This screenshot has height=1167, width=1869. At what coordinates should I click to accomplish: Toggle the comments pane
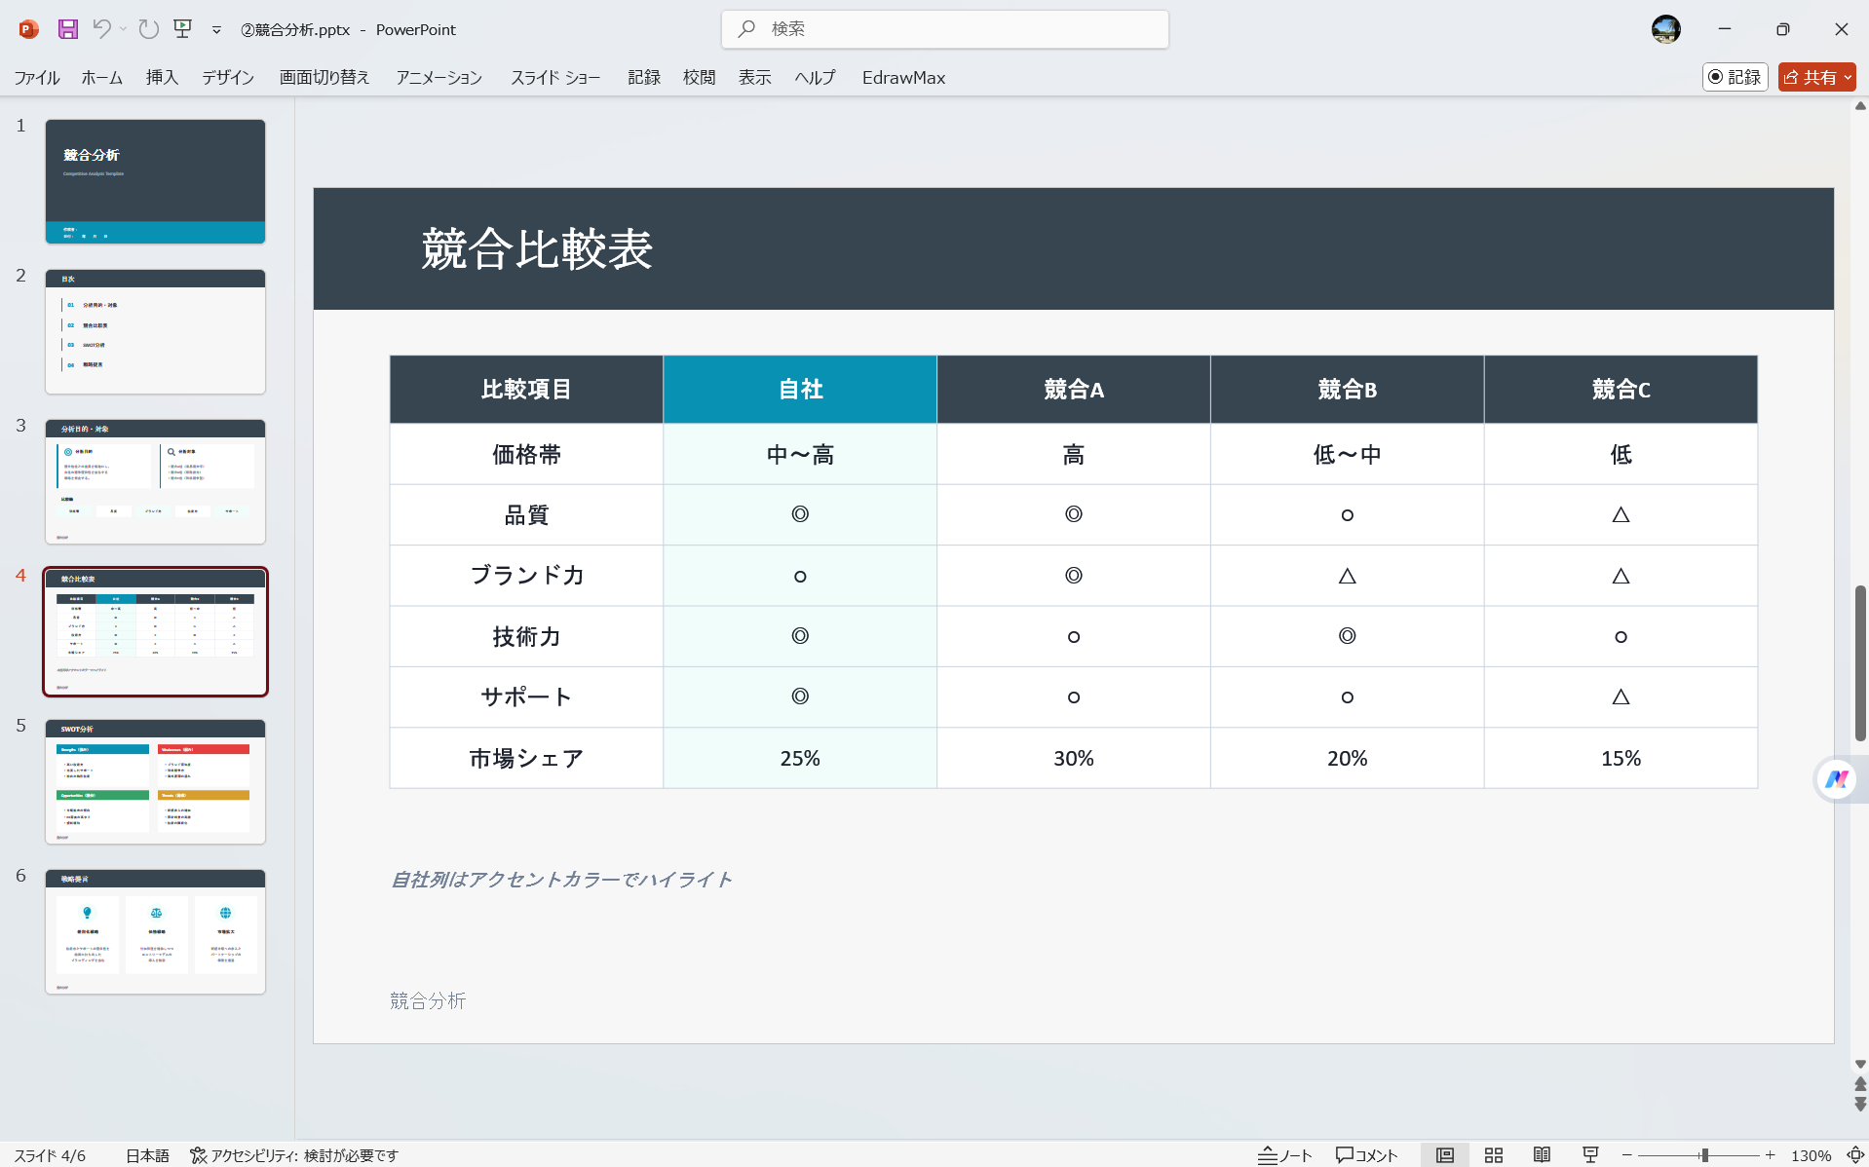(1366, 1155)
